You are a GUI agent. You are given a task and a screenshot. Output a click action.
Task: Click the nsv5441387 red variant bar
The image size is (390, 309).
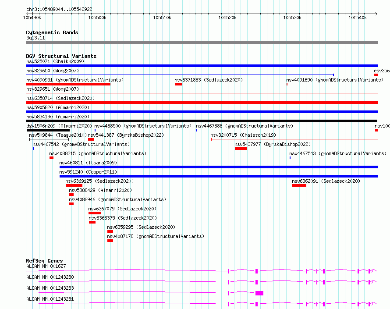(x=91, y=139)
